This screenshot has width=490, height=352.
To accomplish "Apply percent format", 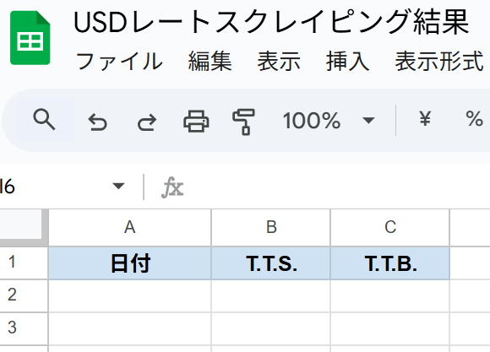I will (474, 119).
